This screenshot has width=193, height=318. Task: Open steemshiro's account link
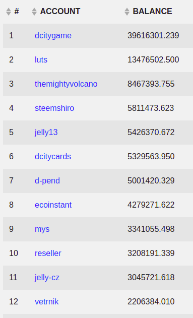coord(54,108)
